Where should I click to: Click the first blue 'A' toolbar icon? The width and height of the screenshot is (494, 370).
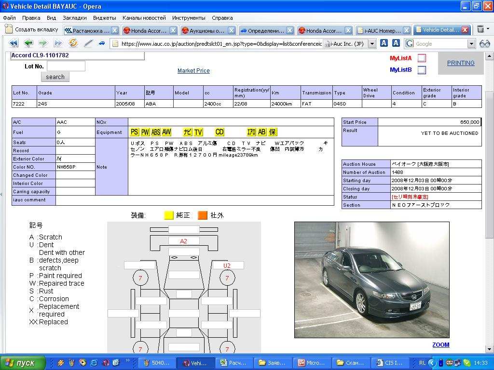384,43
